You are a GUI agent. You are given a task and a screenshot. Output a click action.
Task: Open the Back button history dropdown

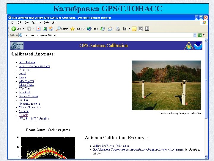23,29
